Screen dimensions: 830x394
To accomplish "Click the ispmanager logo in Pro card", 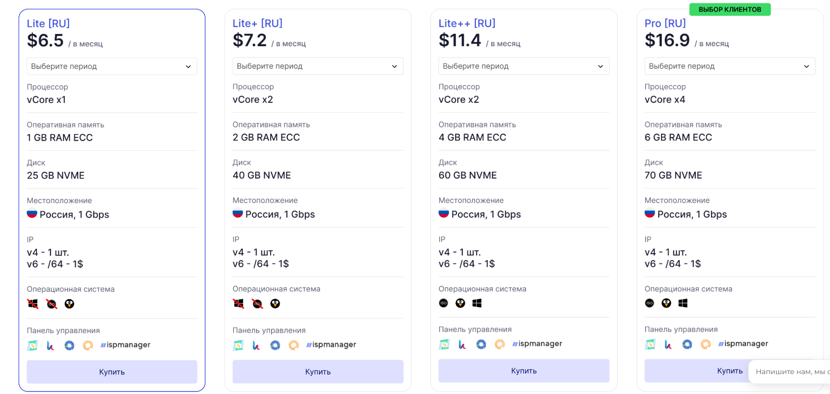I will pos(743,344).
